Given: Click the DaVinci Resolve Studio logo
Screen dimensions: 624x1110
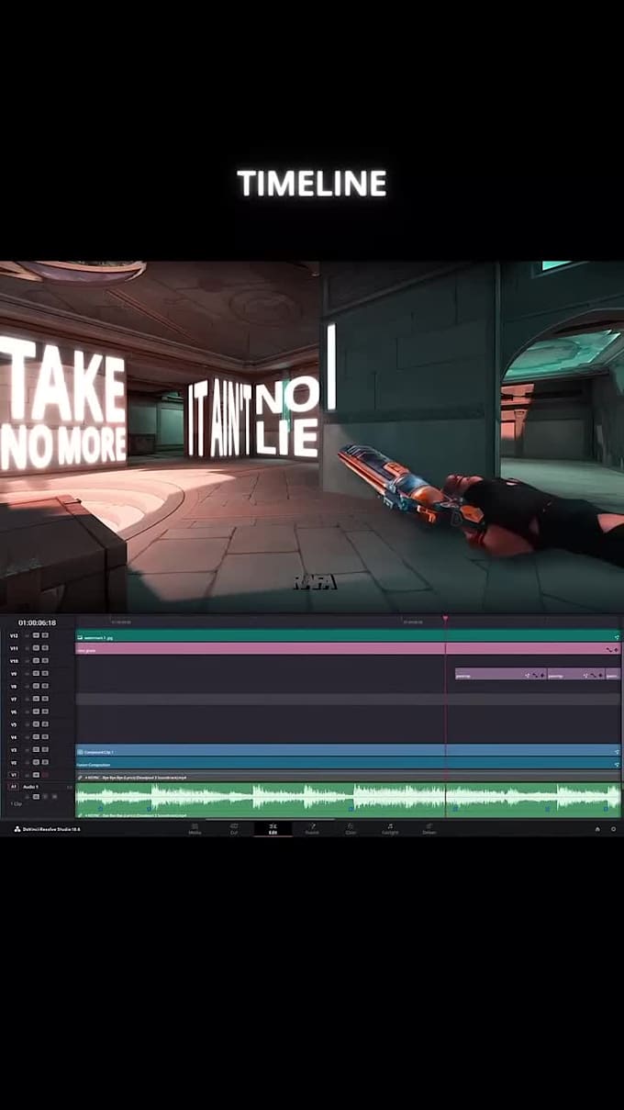Looking at the screenshot, I should pos(17,829).
